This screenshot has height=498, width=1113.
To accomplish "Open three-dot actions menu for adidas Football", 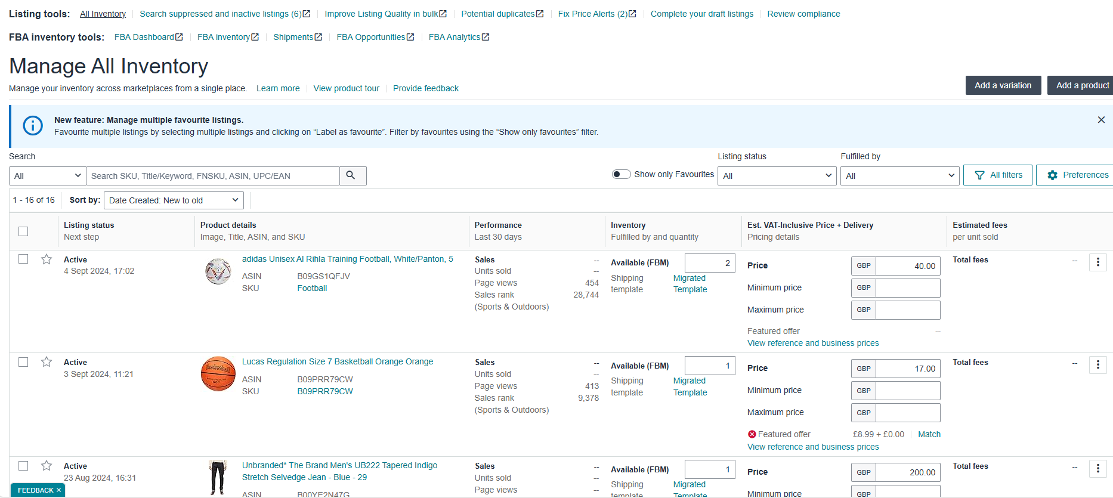I will pyautogui.click(x=1097, y=262).
